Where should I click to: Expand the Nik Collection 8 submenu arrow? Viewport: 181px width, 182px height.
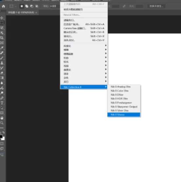(106, 87)
